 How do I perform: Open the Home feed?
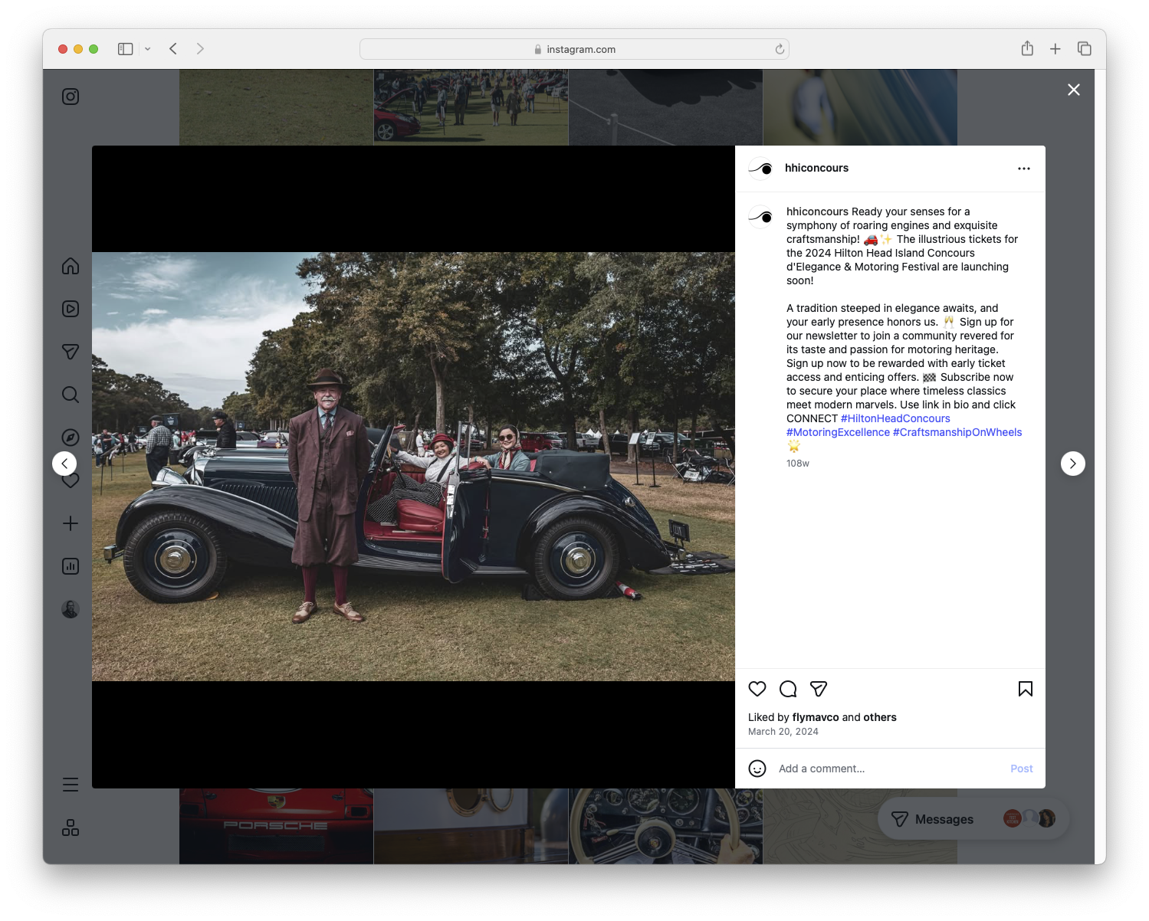[x=70, y=266]
